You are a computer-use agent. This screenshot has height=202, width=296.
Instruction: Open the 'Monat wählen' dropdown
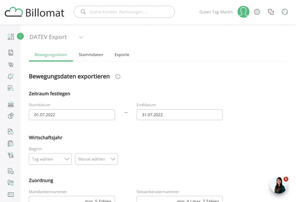coord(96,159)
